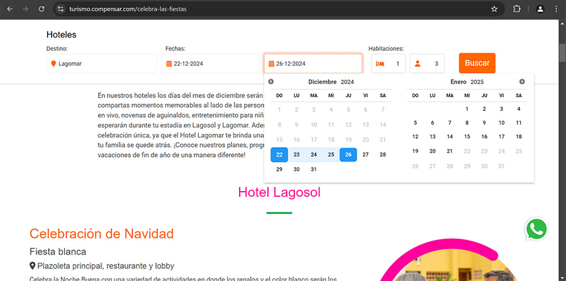Select January 13 in Enero calendar
Screen dimensions: 566x281
pos(433,136)
